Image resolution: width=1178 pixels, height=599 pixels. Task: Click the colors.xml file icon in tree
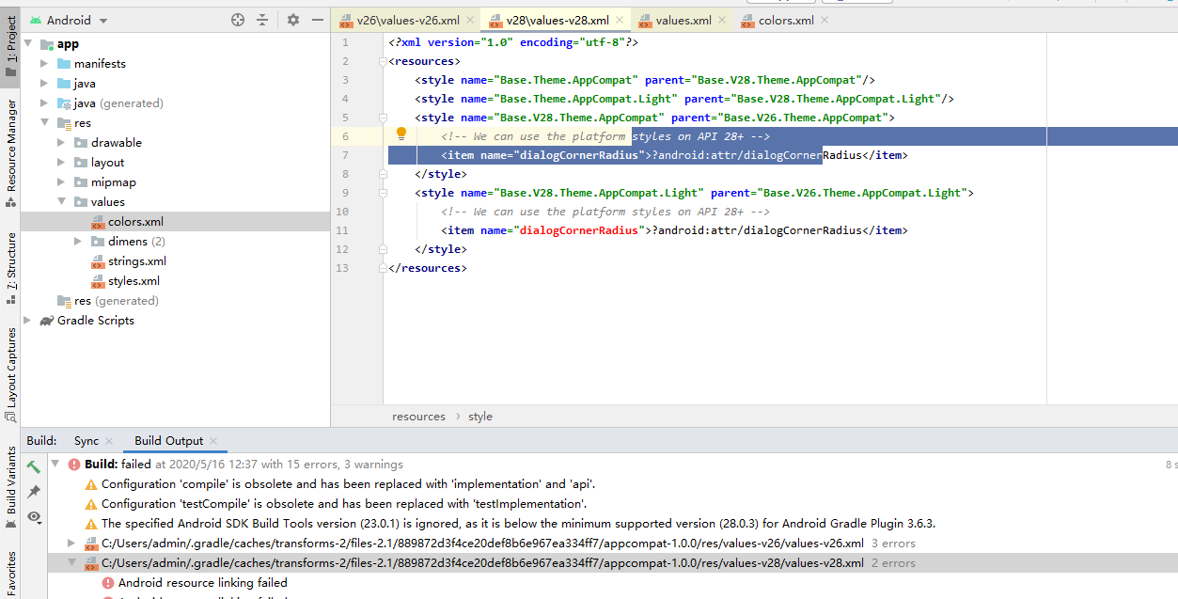point(98,222)
